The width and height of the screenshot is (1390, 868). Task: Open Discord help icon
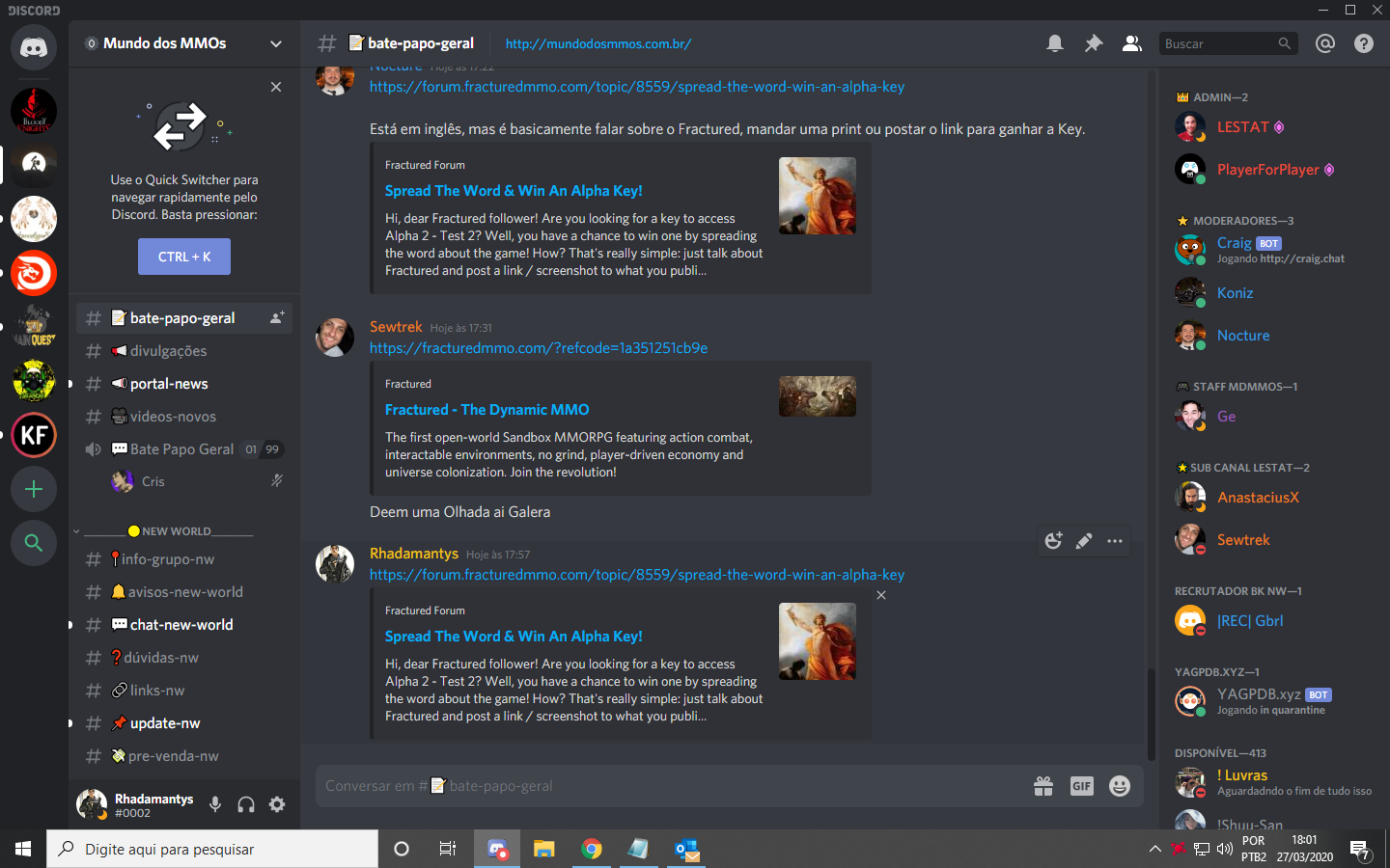point(1364,43)
